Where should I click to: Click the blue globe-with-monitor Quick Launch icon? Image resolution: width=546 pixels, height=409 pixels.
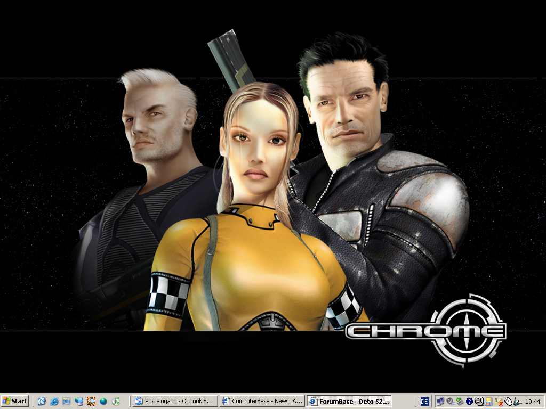coord(79,402)
